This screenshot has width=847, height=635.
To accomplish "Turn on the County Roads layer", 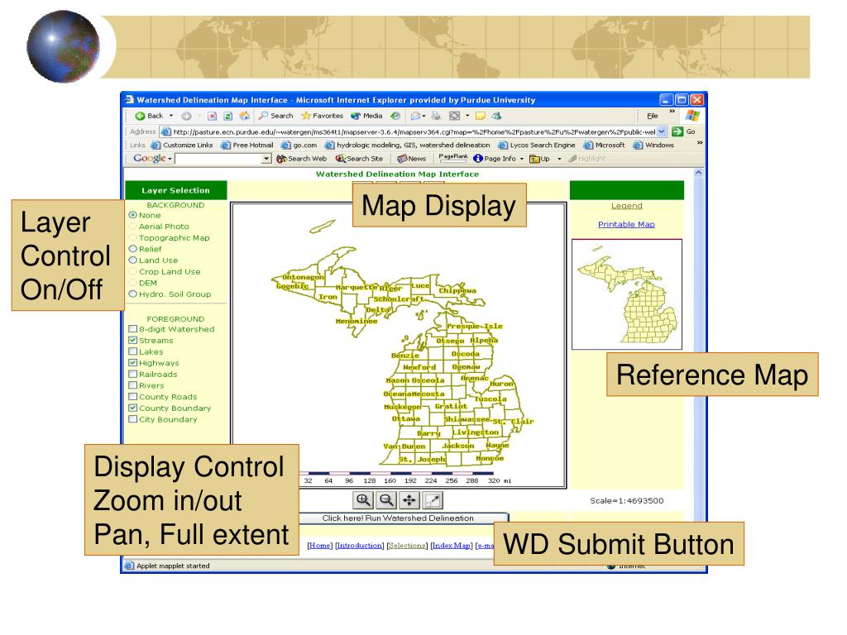I will pyautogui.click(x=133, y=397).
